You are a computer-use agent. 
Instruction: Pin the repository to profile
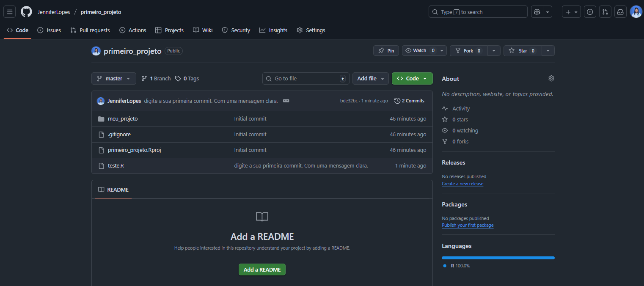(386, 51)
